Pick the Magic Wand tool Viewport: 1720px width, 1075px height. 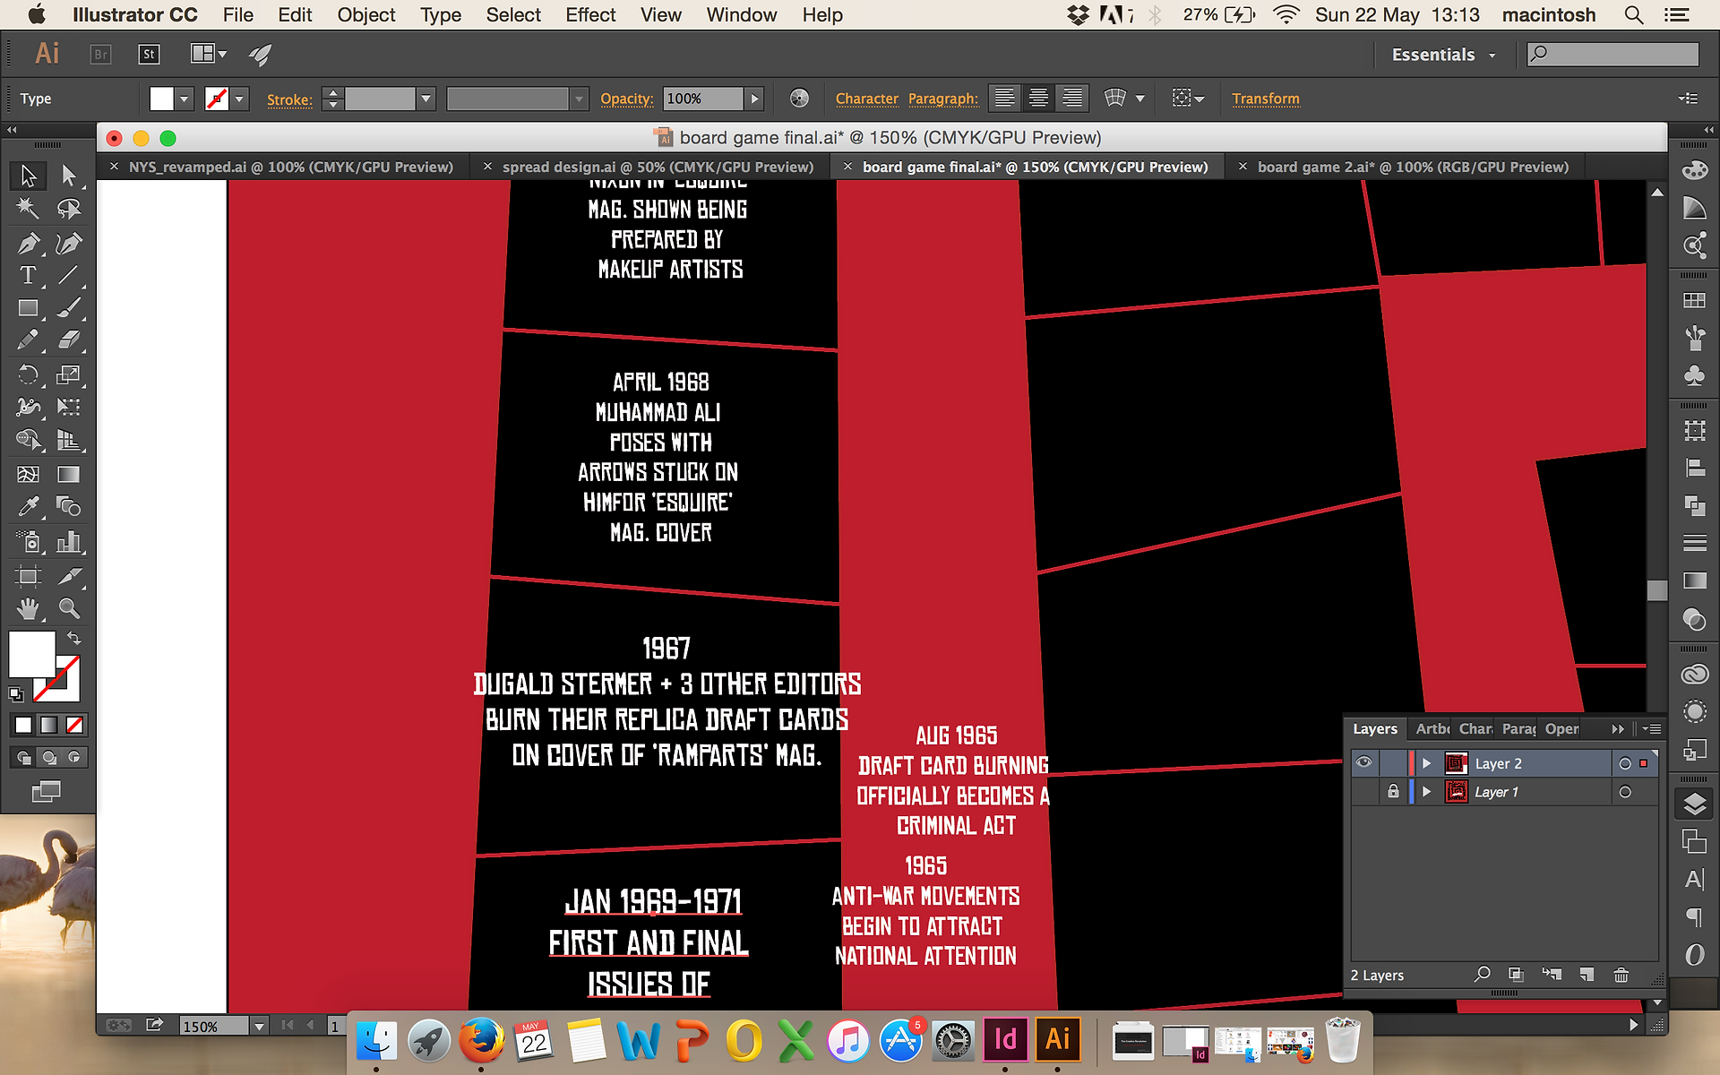pos(29,209)
